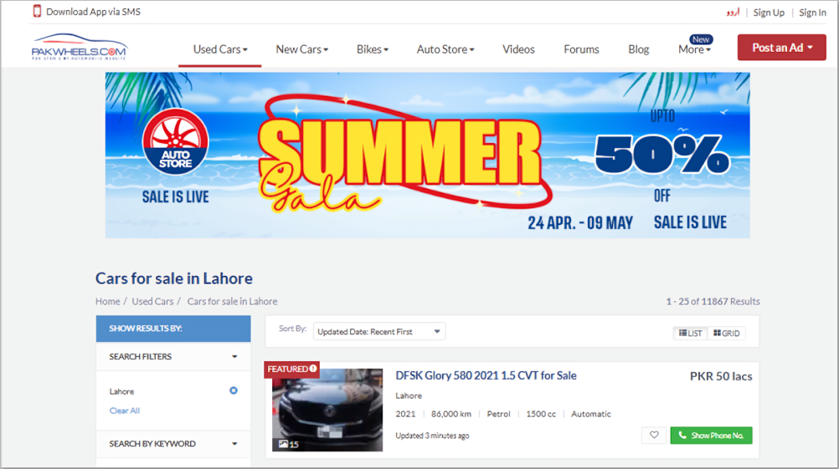The image size is (839, 469).
Task: Click the PKR 50 lacs price
Action: point(721,376)
